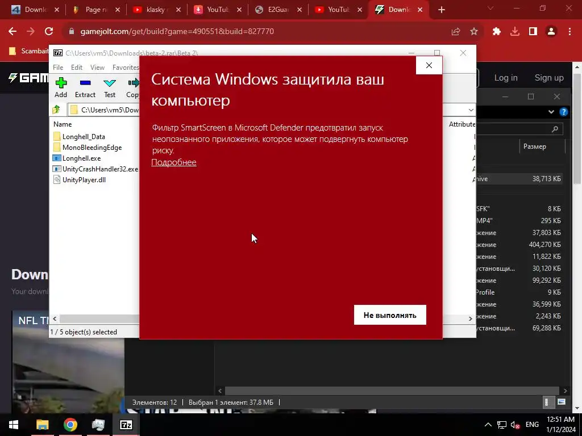Switch to the klasky tab
Image resolution: width=582 pixels, height=436 pixels.
point(156,10)
